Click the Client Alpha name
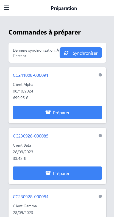This screenshot has height=217, width=114. pos(23,84)
